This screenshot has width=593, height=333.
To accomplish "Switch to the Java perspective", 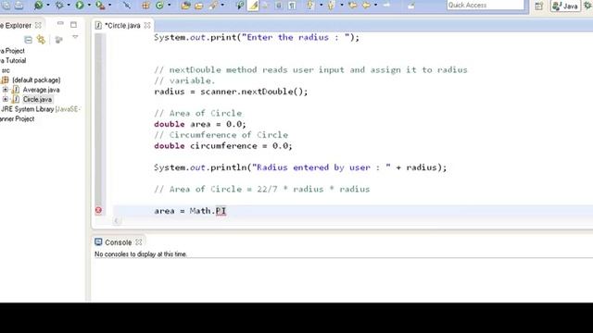I will (565, 6).
